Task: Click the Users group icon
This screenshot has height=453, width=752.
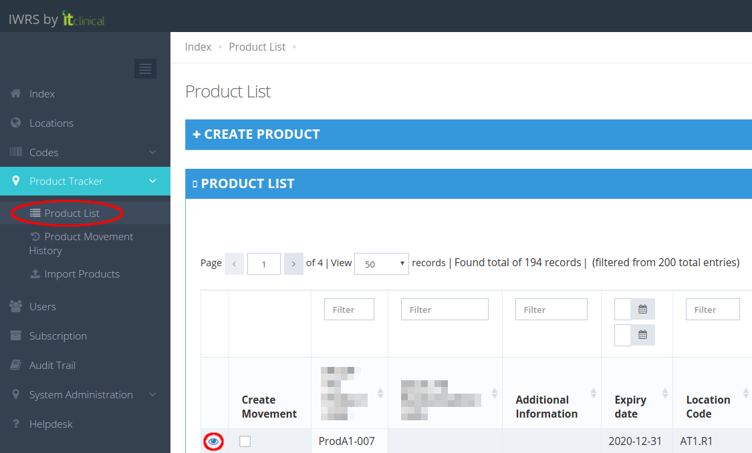Action: tap(16, 306)
